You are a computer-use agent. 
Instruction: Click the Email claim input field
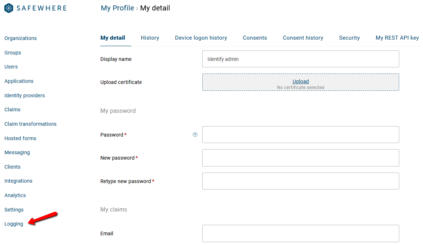tap(300, 233)
